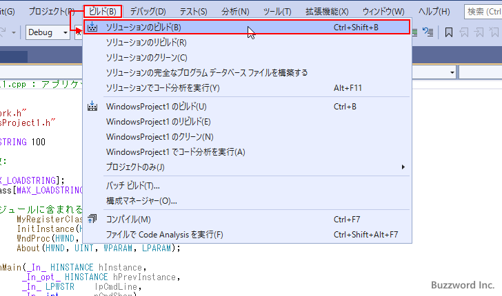Image resolution: width=502 pixels, height=296 pixels.
Task: Click the build icon beside ソリューションのビルド
Action: coord(92,28)
